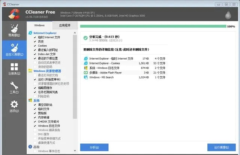This screenshot has height=155, width=240.
Task: Click the CCleaner logo in header
Action: coord(14,14)
